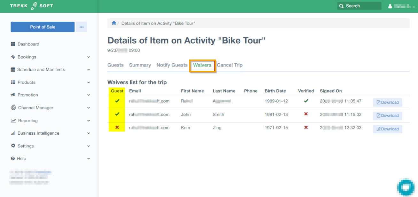Viewport: 418px width, 197px height.
Task: Click the Bookings tag icon
Action: (13, 57)
